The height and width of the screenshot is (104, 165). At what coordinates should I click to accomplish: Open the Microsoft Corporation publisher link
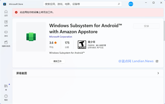click(61, 37)
